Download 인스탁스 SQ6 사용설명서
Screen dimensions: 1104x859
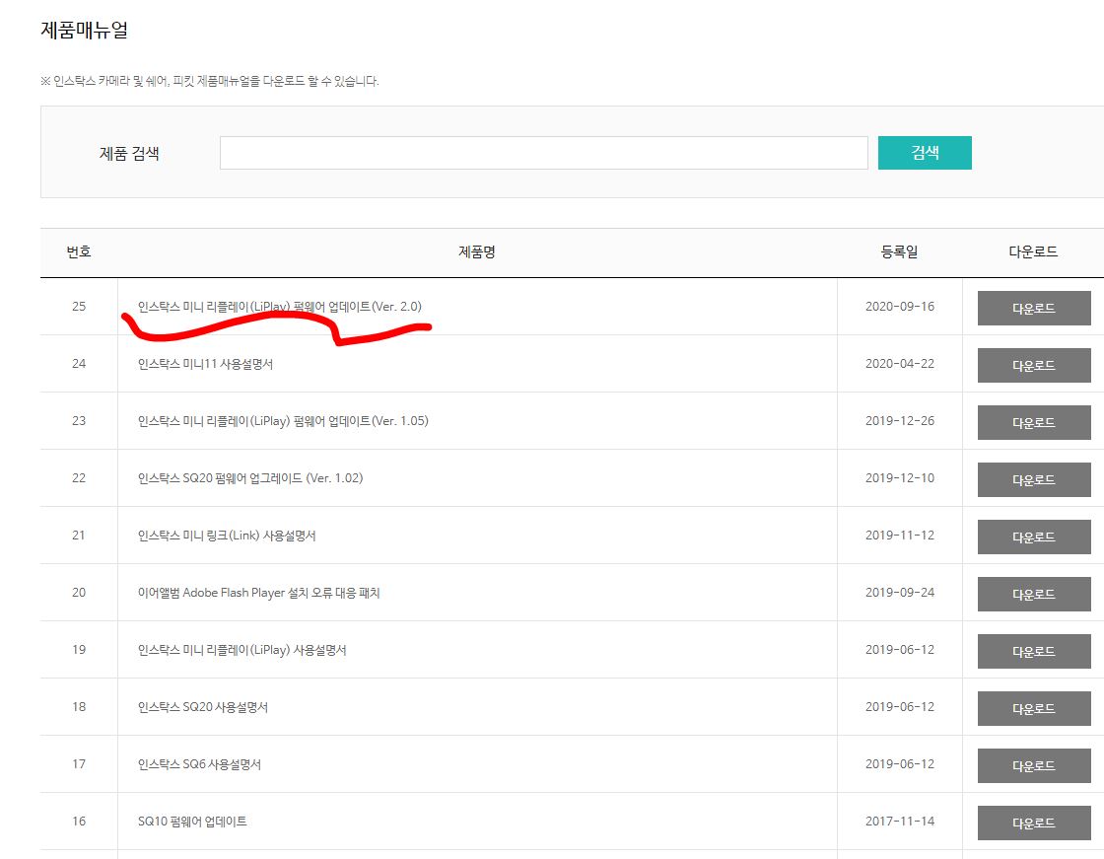coord(1034,765)
